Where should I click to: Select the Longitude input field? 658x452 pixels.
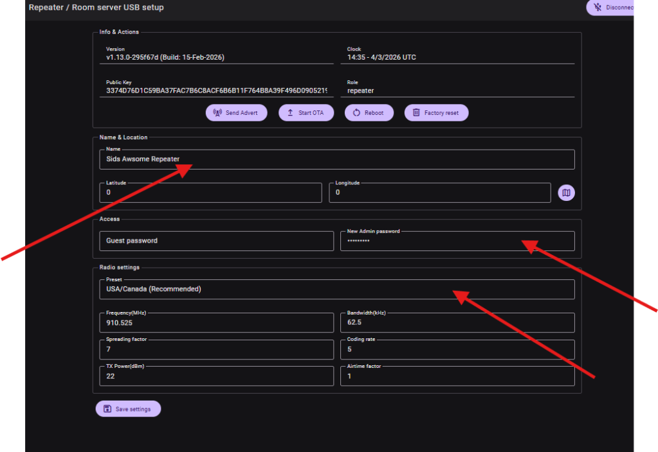(439, 193)
